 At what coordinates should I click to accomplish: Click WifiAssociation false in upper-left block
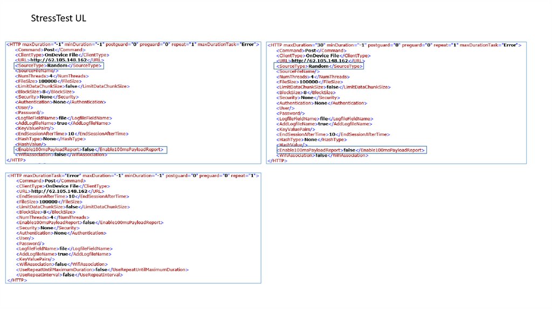pos(61,155)
